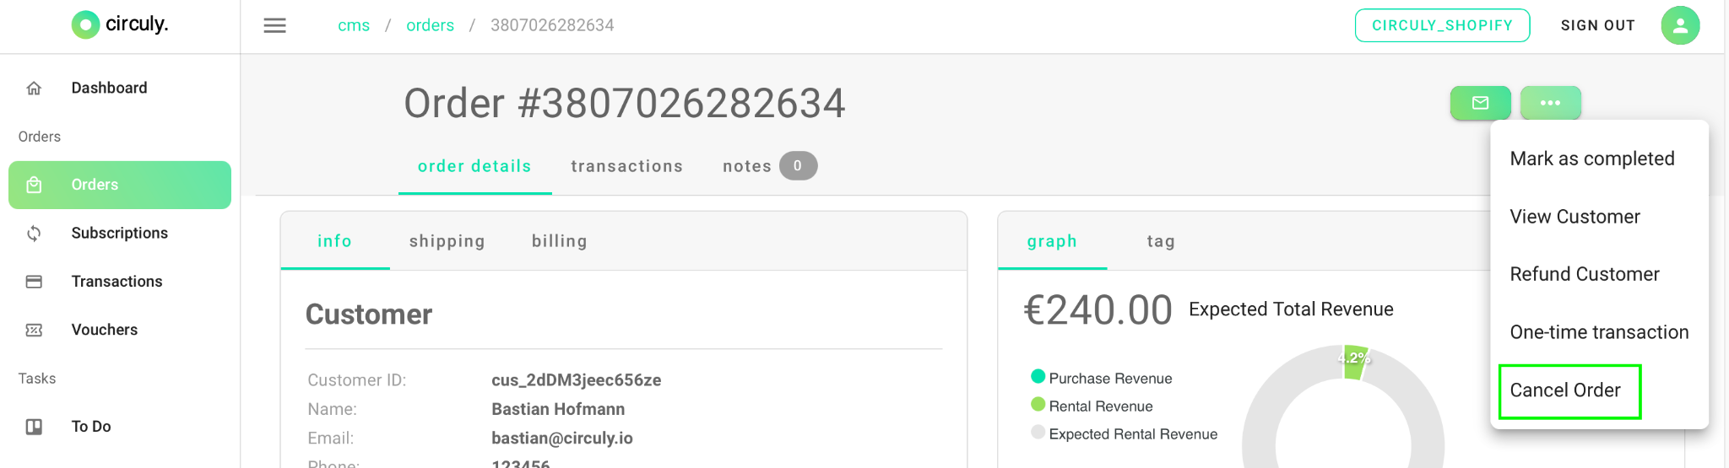Switch to the transactions tab
1729x468 pixels.
[x=626, y=166]
